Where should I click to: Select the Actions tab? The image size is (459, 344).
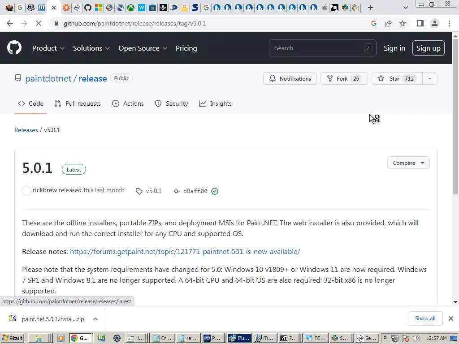pyautogui.click(x=128, y=103)
